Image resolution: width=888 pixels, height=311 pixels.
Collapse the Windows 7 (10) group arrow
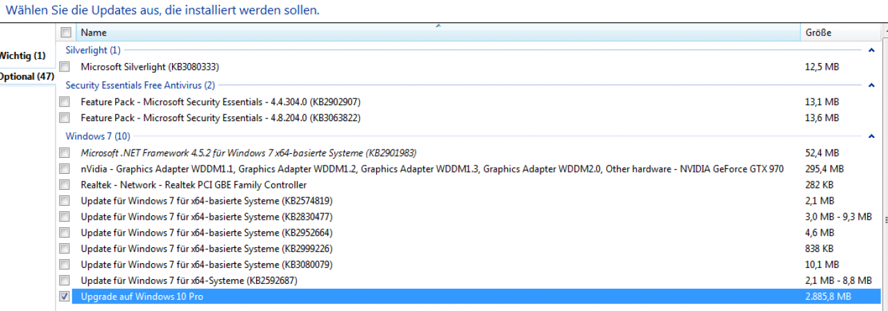pyautogui.click(x=871, y=136)
